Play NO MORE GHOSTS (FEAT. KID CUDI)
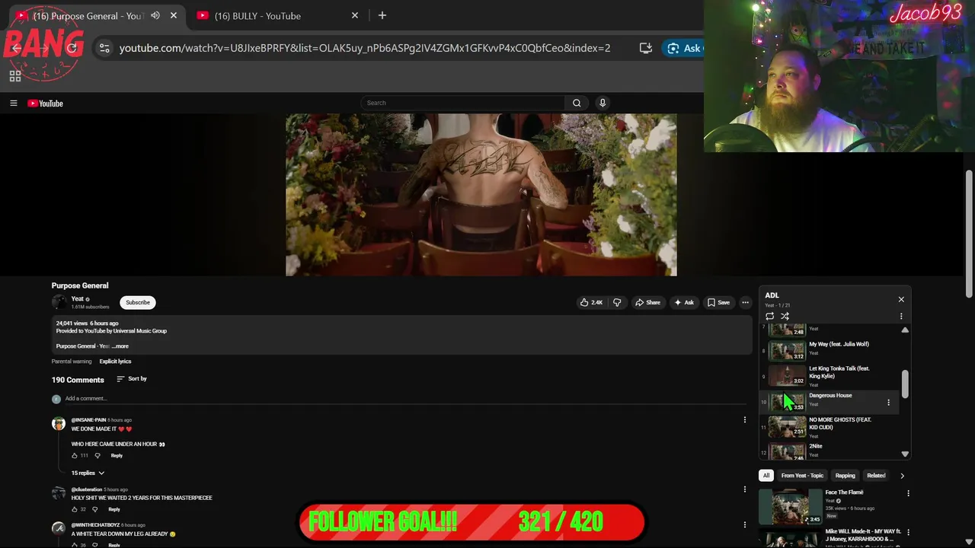 click(829, 427)
